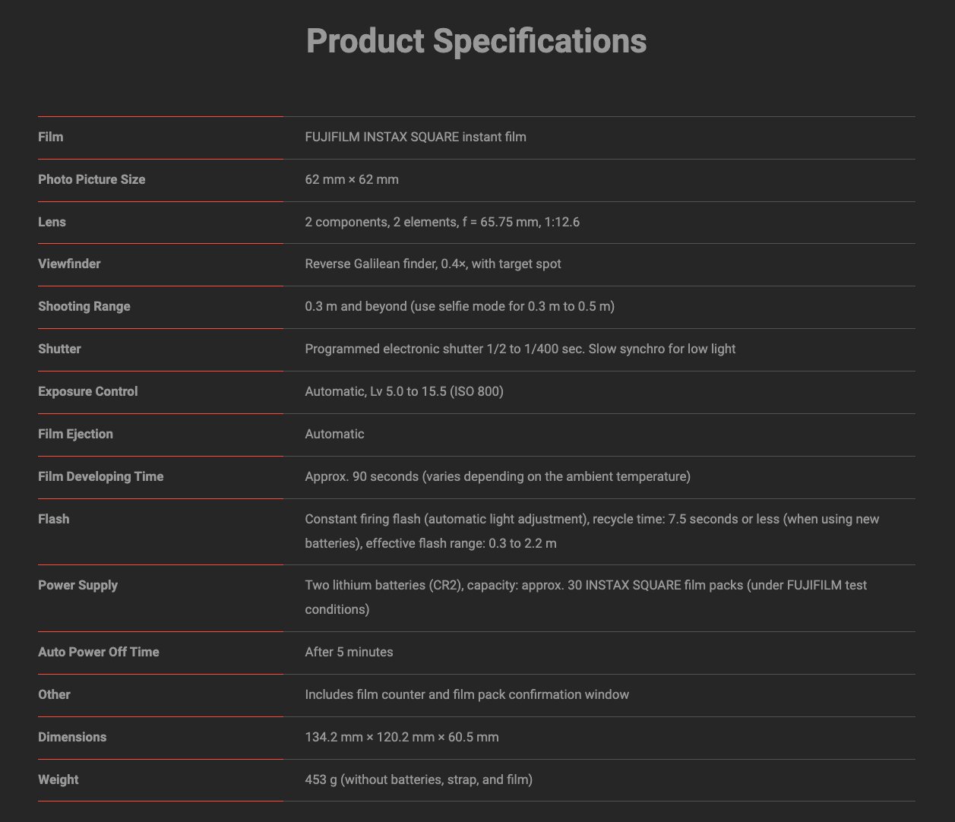Click the After 5 minutes value
Image resolution: width=955 pixels, height=822 pixels.
pos(349,652)
